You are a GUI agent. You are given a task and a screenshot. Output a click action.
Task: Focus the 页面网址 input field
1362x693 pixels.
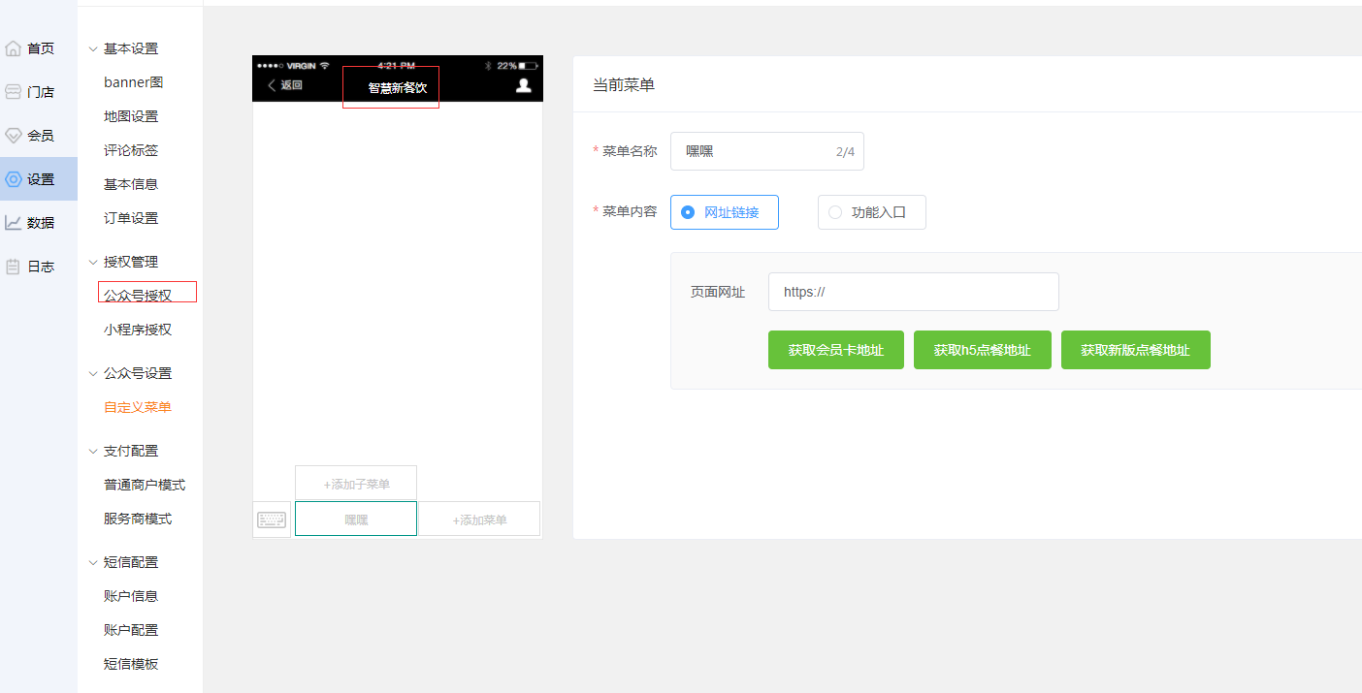[914, 292]
